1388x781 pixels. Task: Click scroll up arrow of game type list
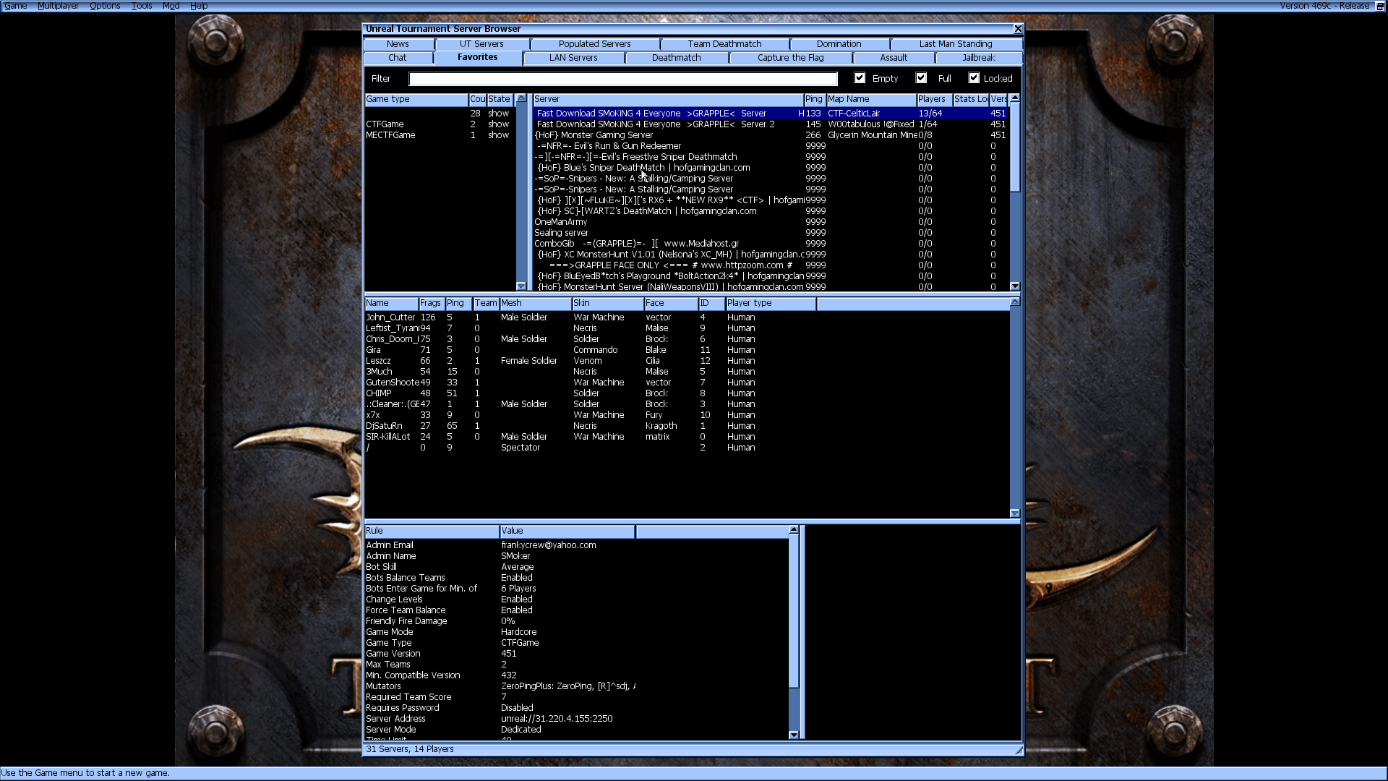pyautogui.click(x=521, y=98)
